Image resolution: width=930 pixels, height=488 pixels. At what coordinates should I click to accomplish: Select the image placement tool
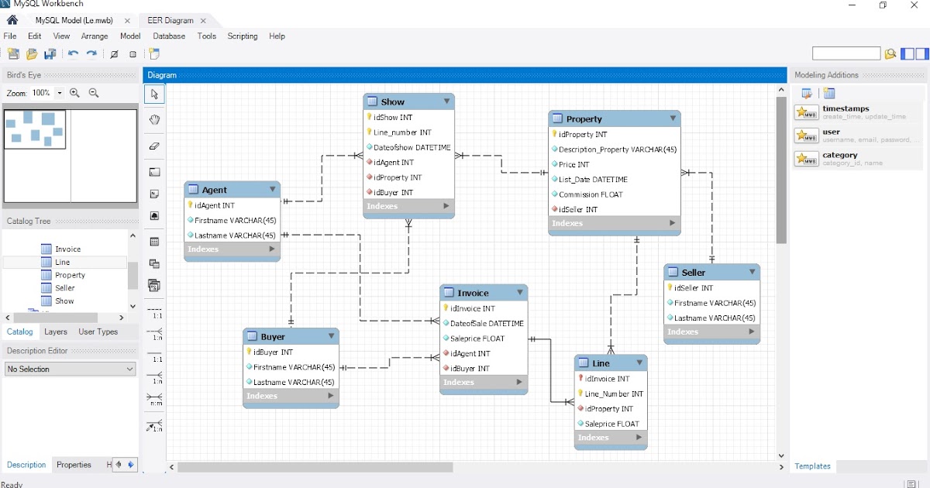click(x=154, y=216)
